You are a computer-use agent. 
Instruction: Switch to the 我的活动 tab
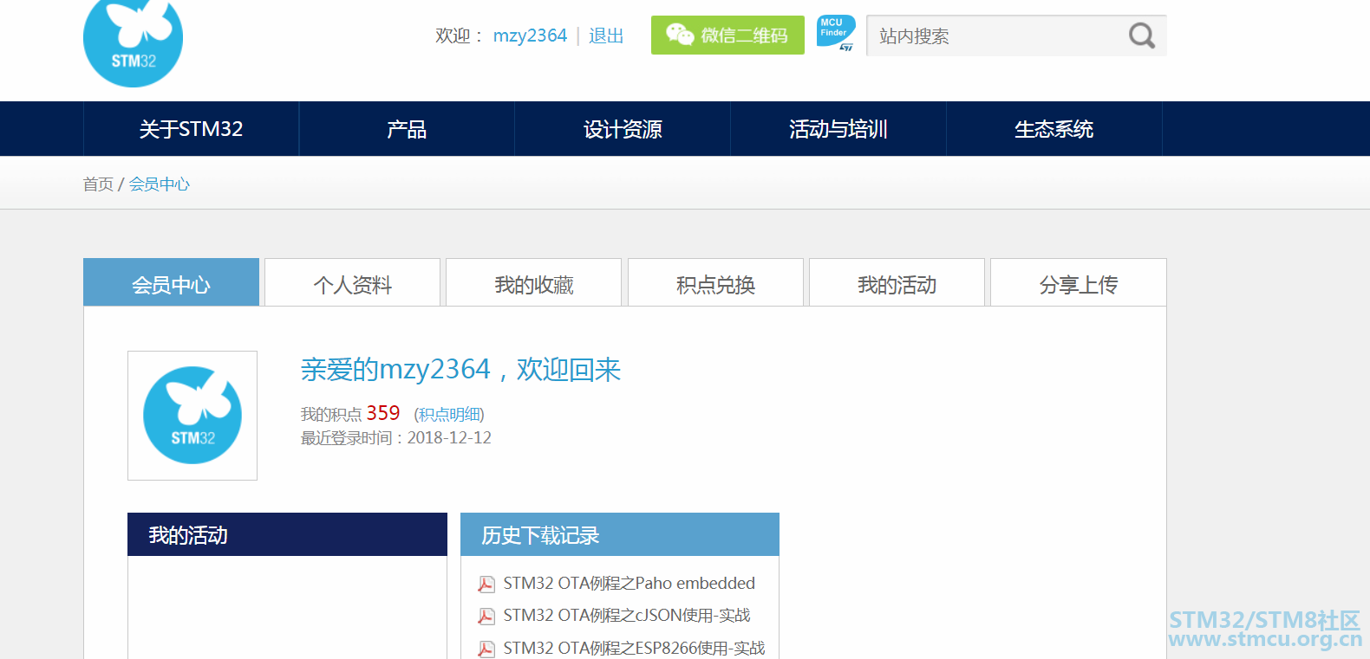[897, 282]
